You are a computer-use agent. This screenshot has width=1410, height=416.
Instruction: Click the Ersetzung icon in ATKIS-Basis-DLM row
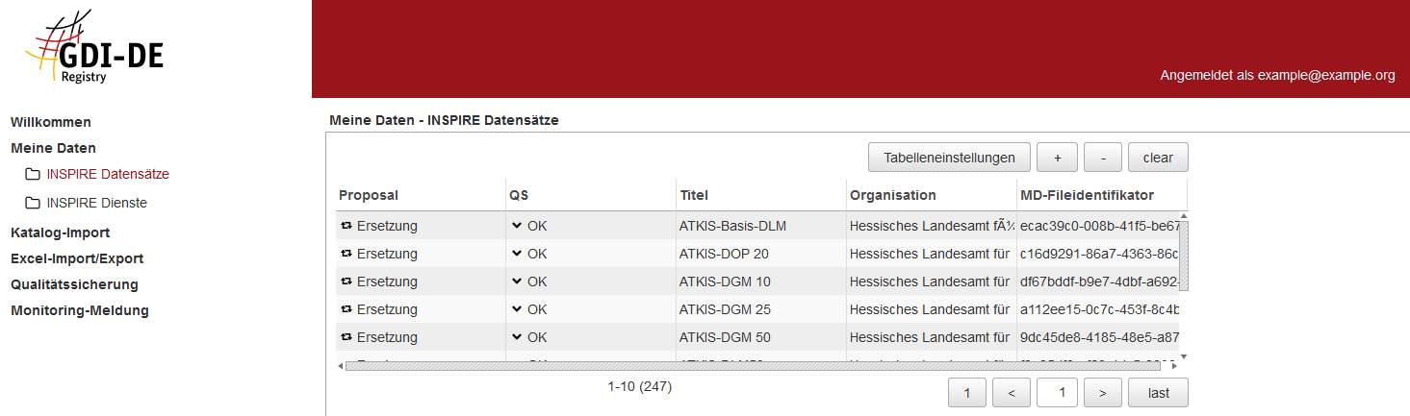tap(346, 227)
